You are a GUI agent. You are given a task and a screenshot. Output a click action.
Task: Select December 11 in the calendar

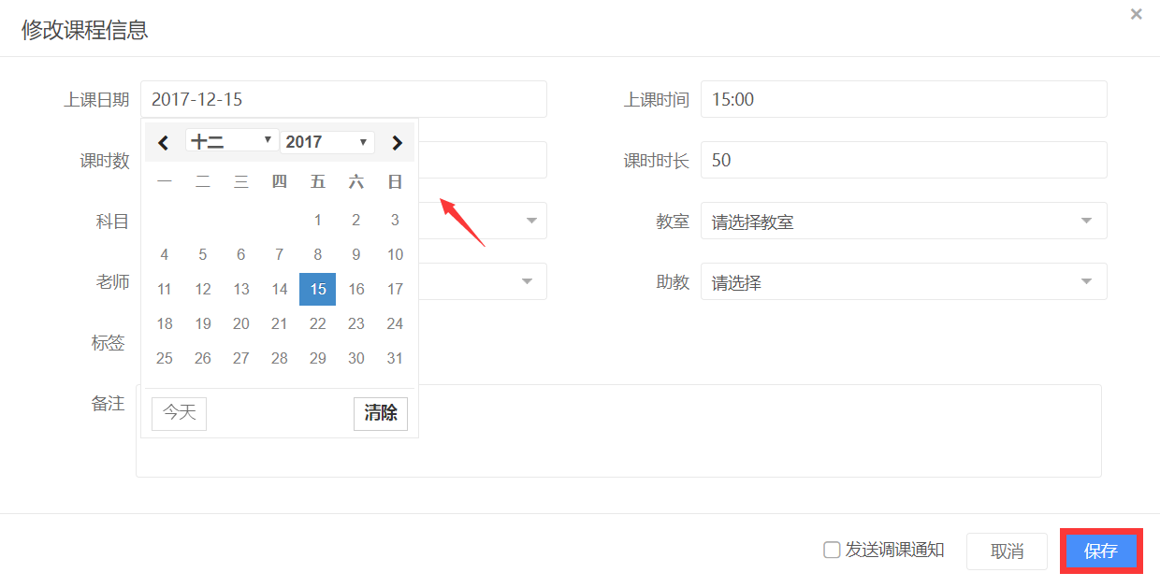click(x=165, y=290)
